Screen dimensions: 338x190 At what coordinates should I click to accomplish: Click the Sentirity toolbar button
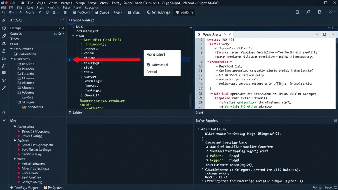[185, 12]
